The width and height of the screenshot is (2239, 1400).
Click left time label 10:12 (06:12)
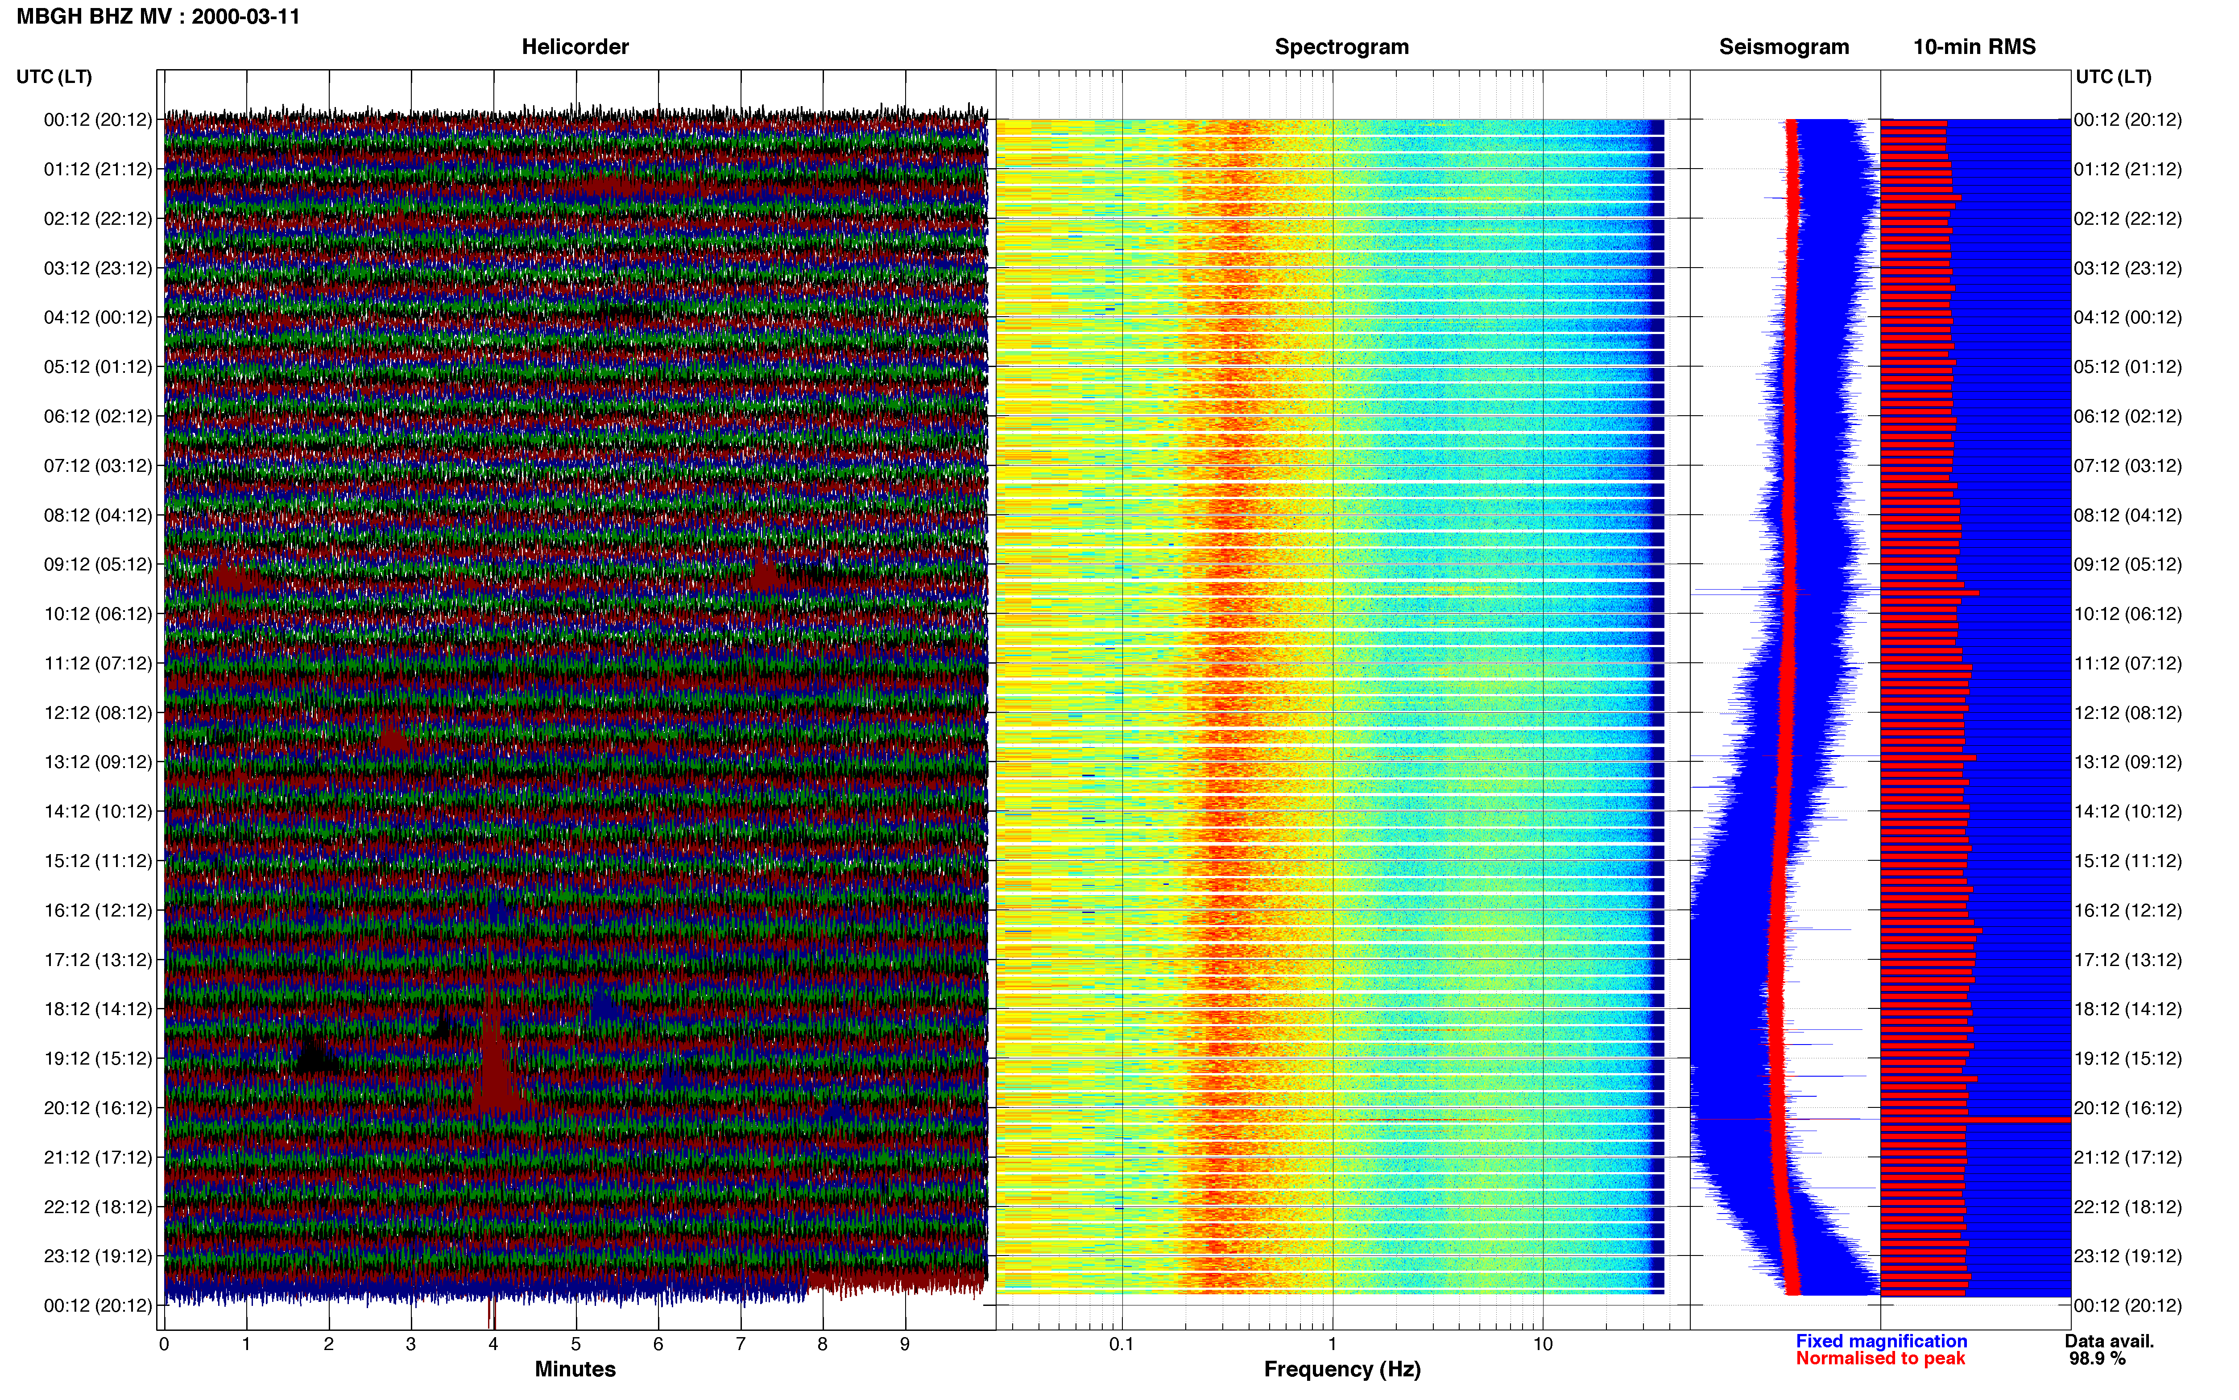point(98,614)
